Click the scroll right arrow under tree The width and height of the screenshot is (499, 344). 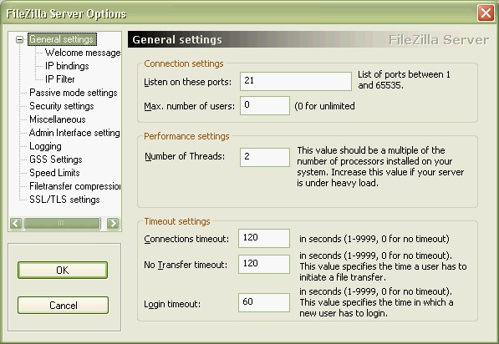113,224
